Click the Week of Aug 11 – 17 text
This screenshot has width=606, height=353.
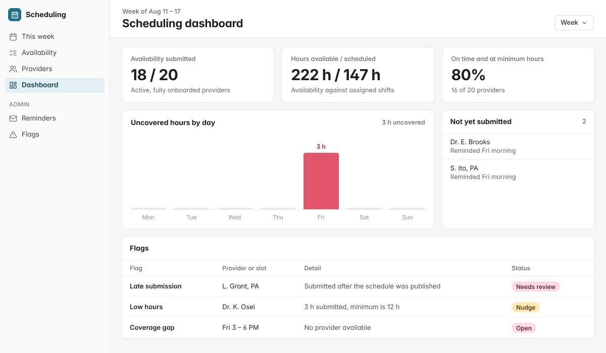[x=151, y=11]
